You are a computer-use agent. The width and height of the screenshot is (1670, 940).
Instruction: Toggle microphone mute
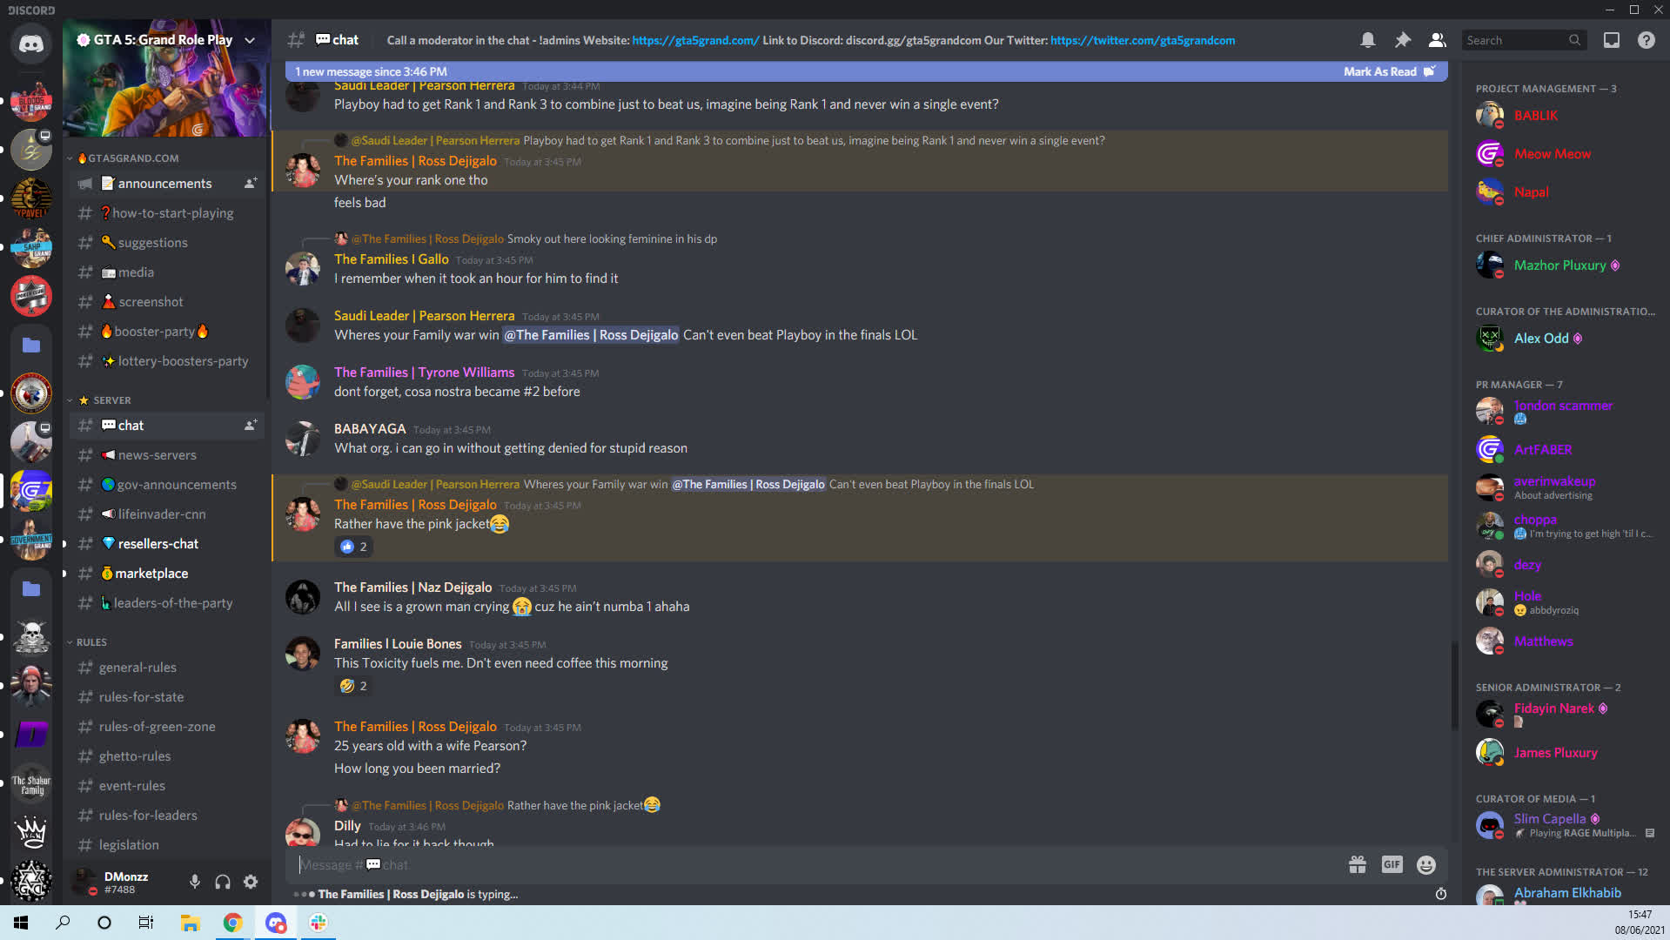coord(195,882)
